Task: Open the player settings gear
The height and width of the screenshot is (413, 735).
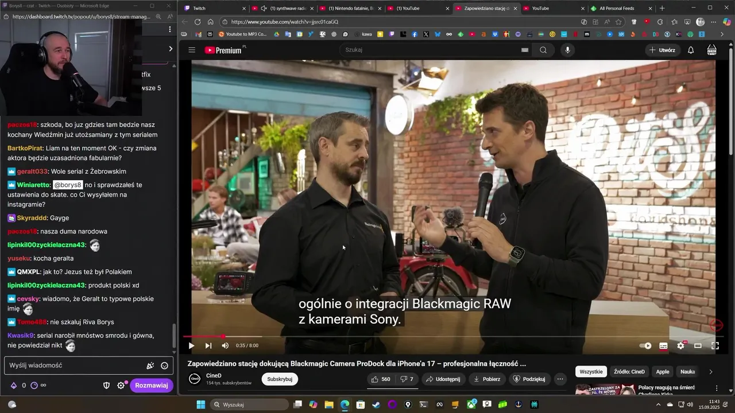Action: tap(680, 345)
